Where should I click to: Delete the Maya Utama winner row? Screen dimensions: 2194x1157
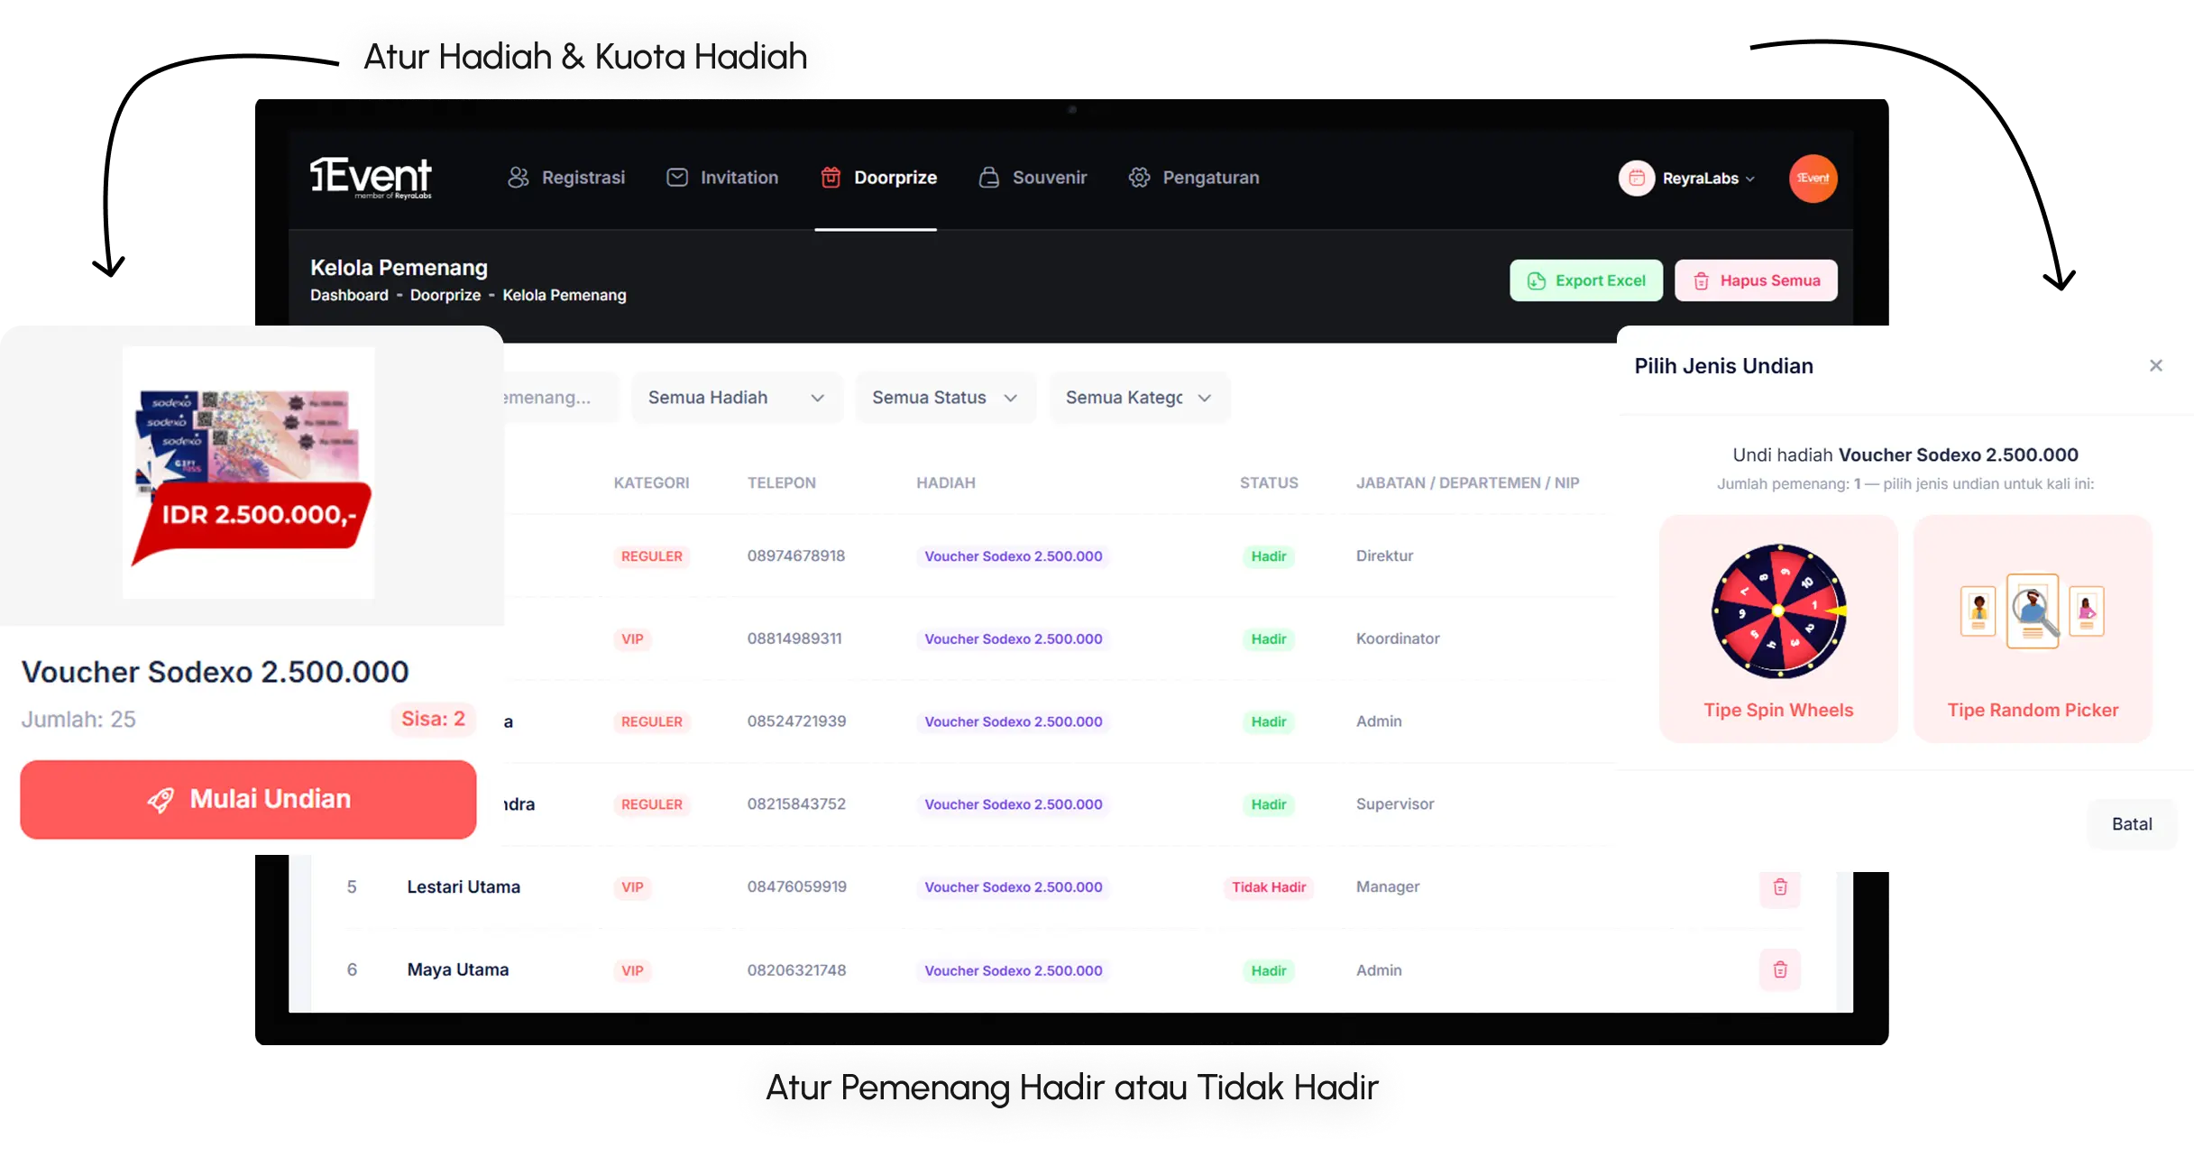coord(1780,970)
